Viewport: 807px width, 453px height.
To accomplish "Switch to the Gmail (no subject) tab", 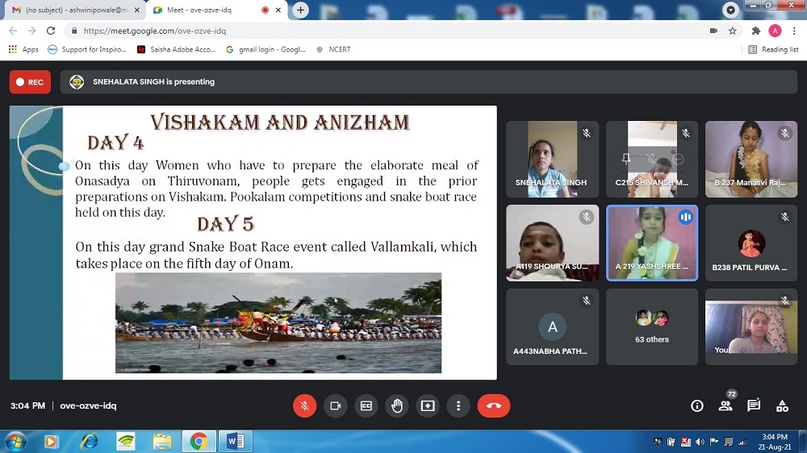I will point(71,10).
